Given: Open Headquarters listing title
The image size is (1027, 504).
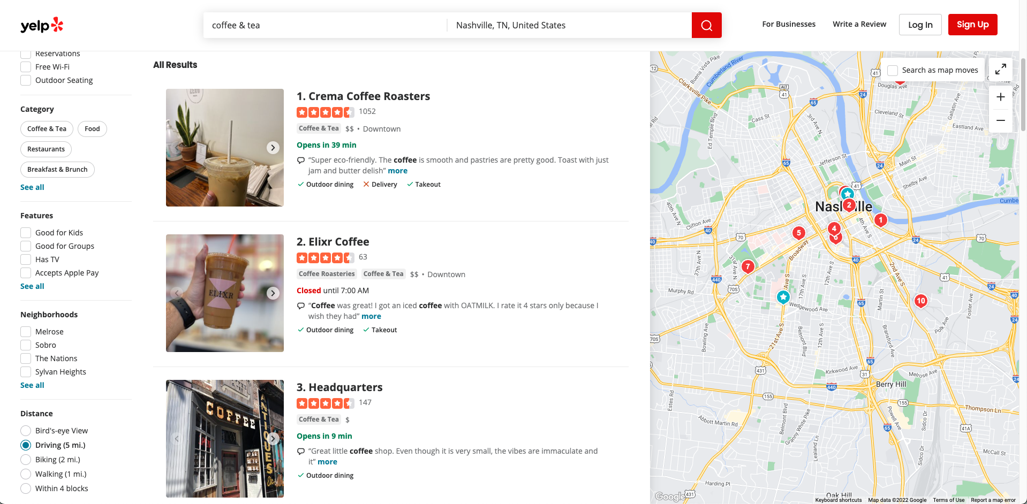Looking at the screenshot, I should [345, 387].
